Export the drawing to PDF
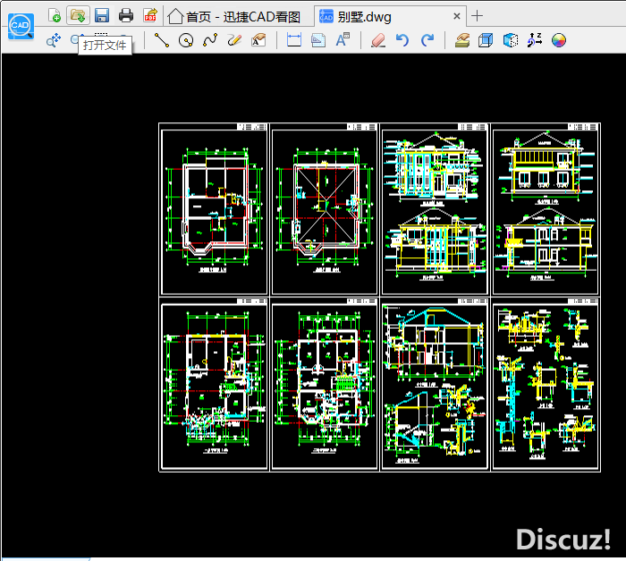Image resolution: width=626 pixels, height=561 pixels. tap(150, 15)
